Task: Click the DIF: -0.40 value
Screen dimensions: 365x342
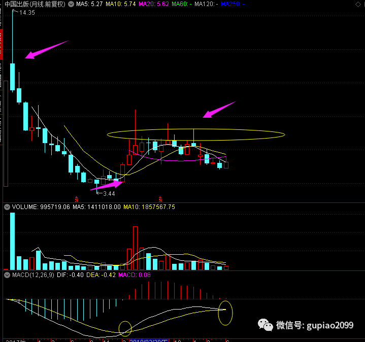Action: [70, 275]
